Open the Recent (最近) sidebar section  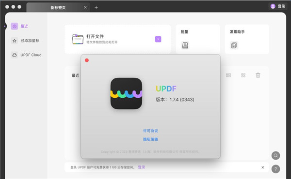click(x=19, y=26)
